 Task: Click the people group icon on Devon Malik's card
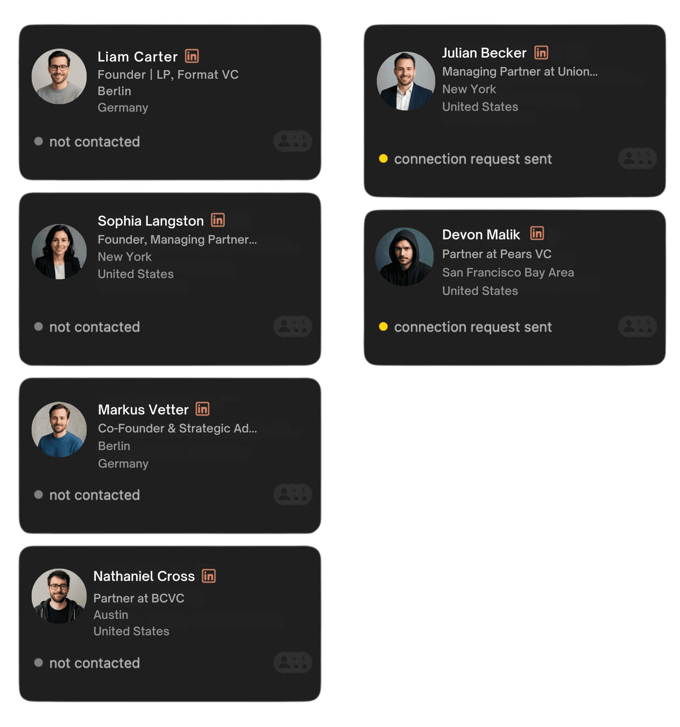[637, 326]
